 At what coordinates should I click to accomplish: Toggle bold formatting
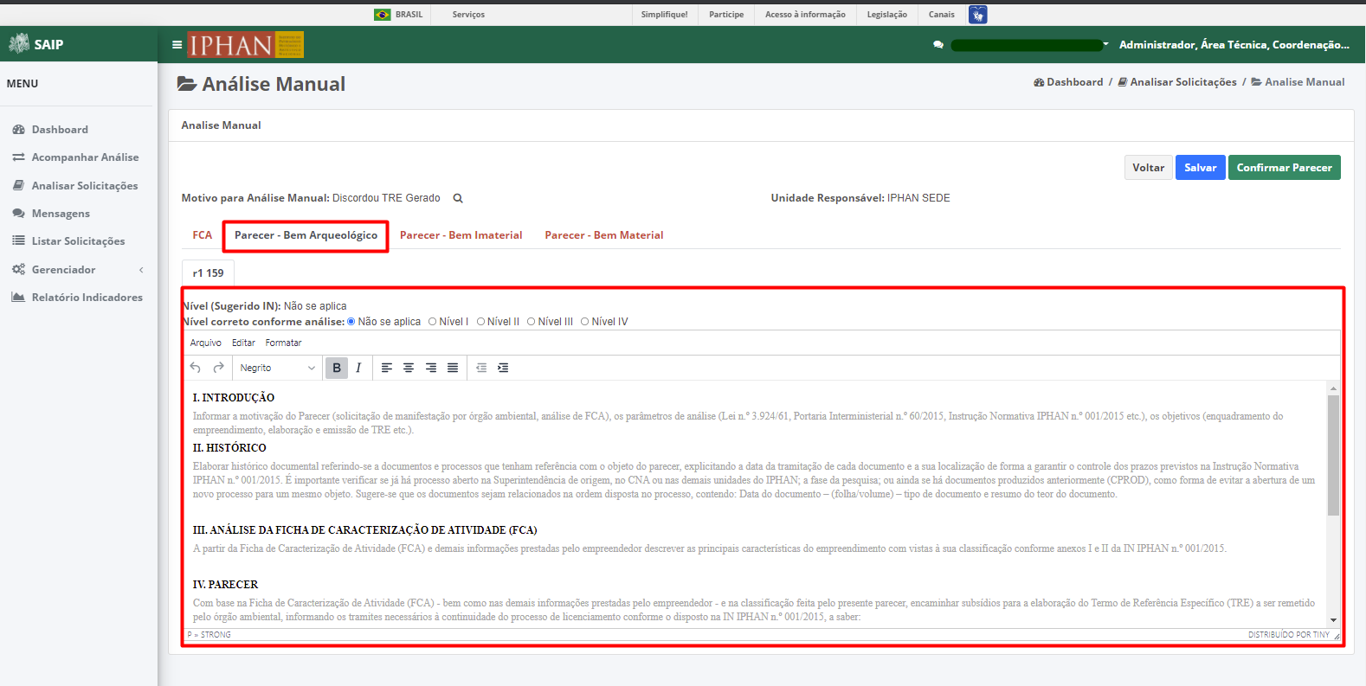point(337,368)
